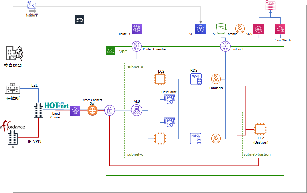Click the Route53 shield icon
This screenshot has height=193, width=307.
click(x=137, y=29)
